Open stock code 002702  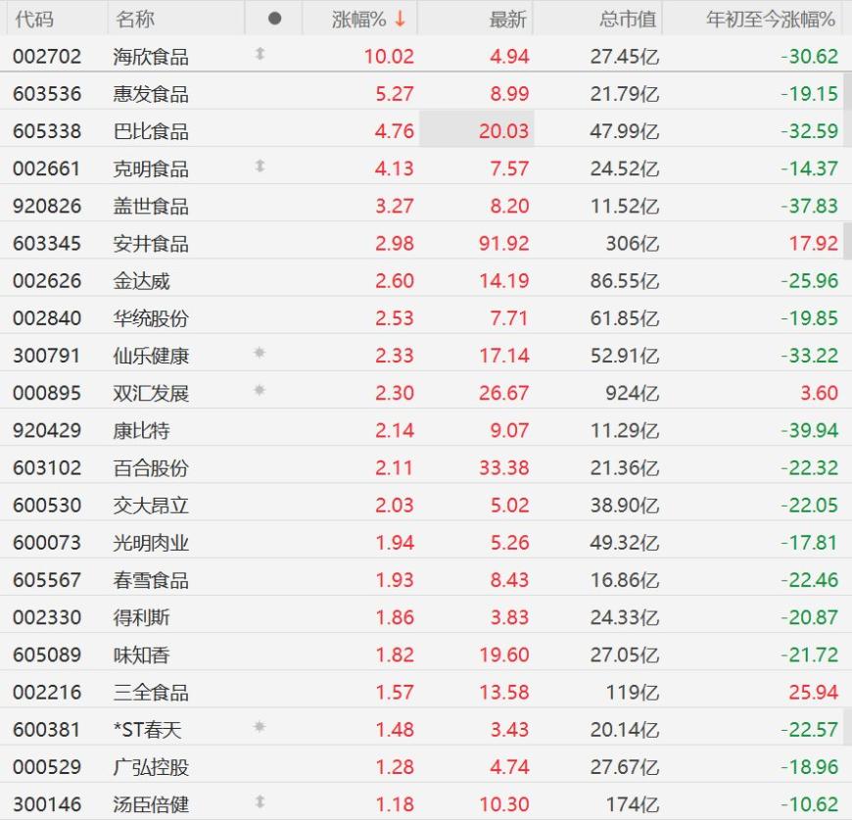coord(47,57)
